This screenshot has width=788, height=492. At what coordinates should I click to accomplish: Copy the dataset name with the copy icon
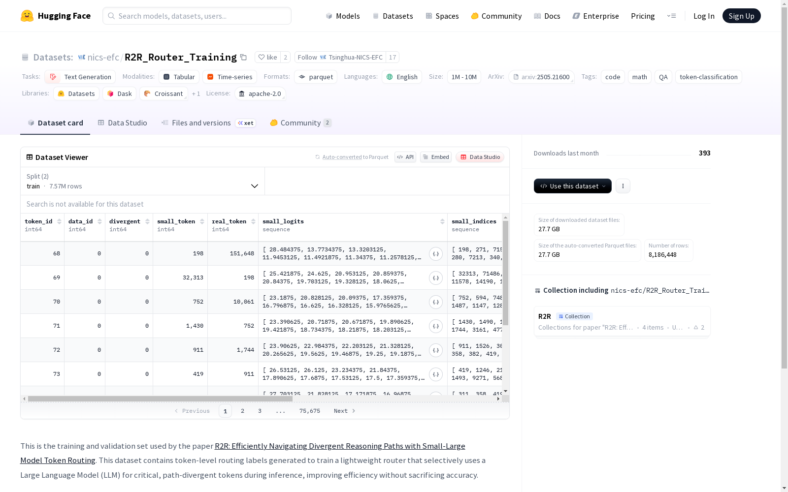tap(243, 57)
